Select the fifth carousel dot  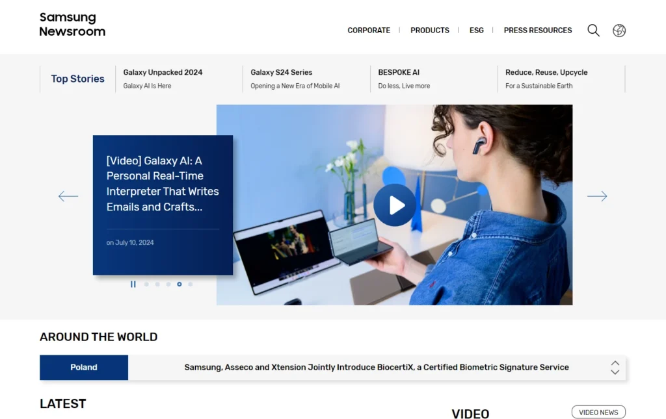(191, 284)
